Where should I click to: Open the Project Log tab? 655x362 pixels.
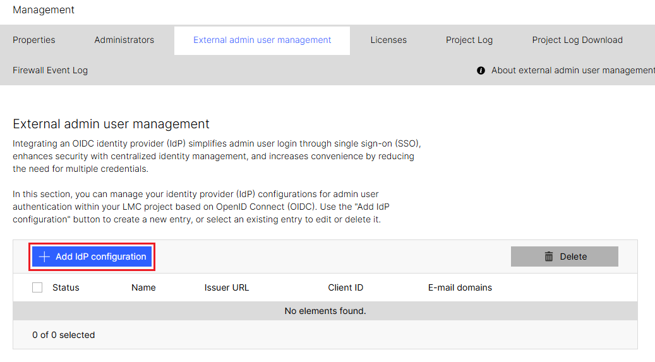(469, 40)
